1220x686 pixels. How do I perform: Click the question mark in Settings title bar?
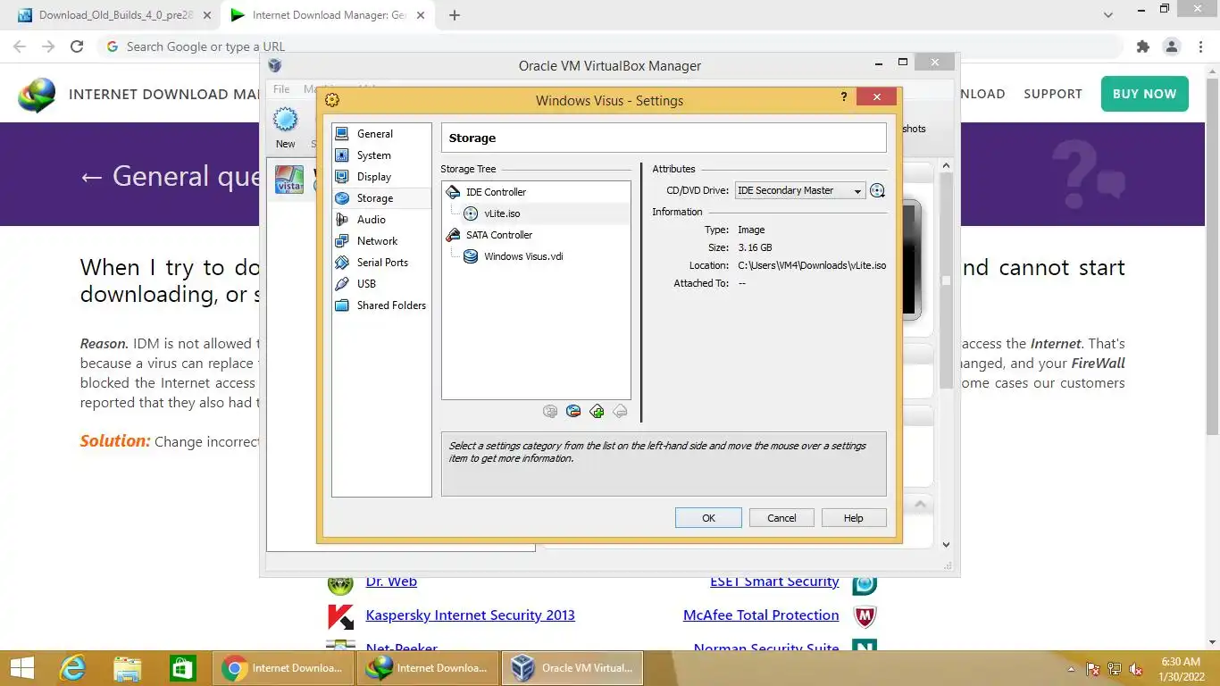pyautogui.click(x=844, y=97)
